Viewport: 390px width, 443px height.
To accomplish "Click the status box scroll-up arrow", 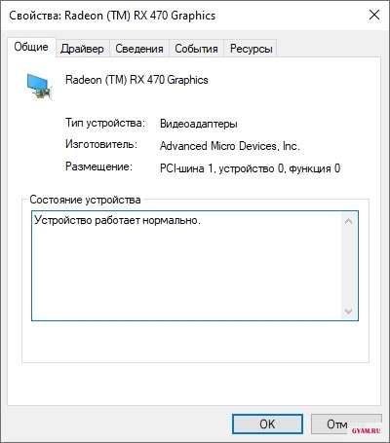I will point(348,222).
